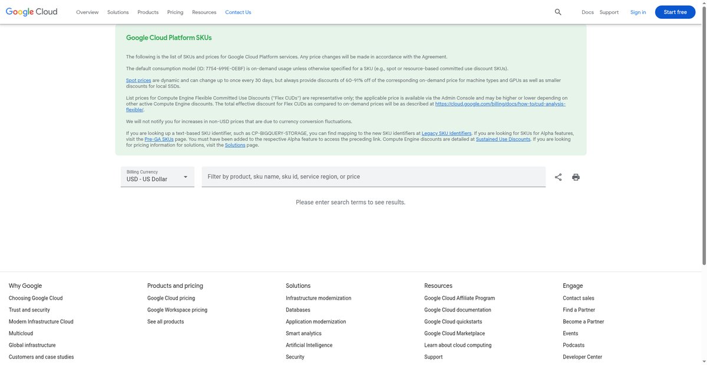
Task: Open Google Cloud quickstarts footer link
Action: (453, 321)
